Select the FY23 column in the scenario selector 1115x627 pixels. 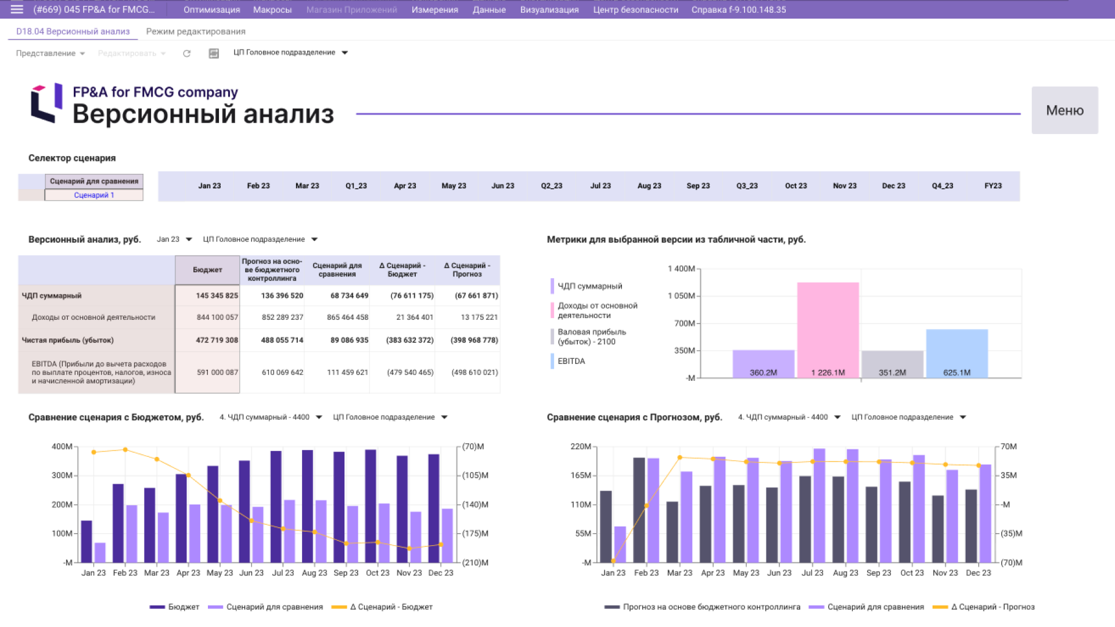click(992, 186)
